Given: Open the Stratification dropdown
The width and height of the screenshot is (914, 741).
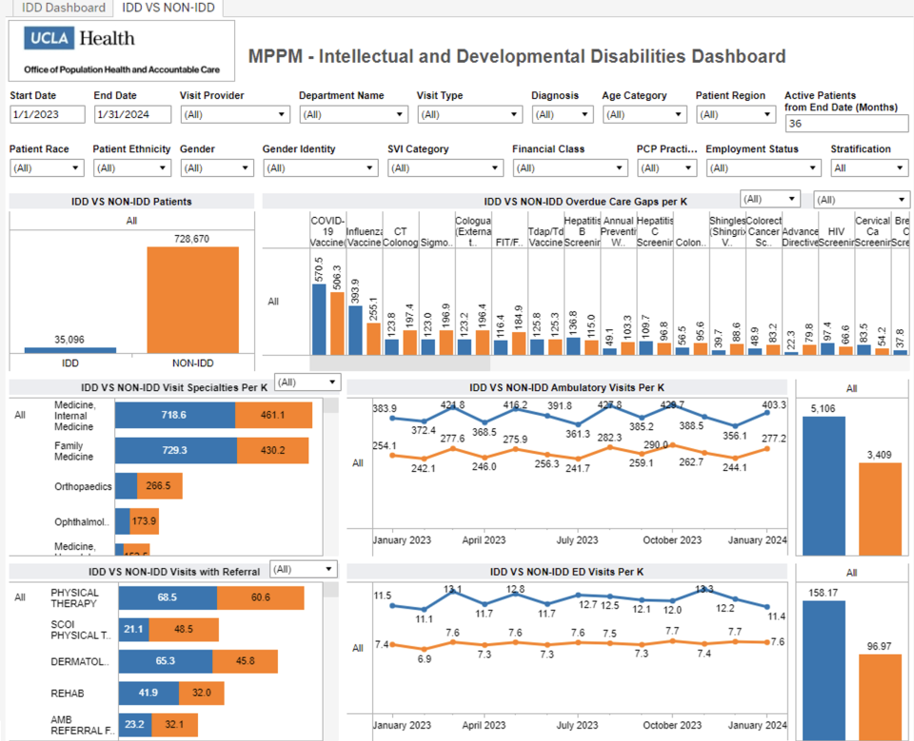Looking at the screenshot, I should coord(899,167).
